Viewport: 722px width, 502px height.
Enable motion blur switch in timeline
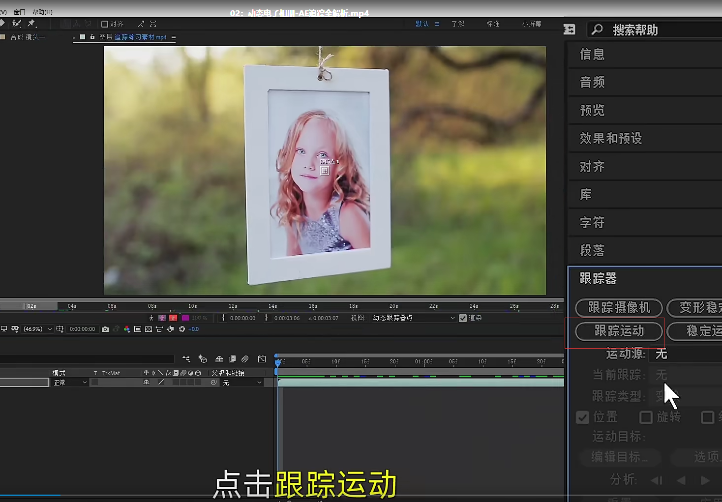pyautogui.click(x=245, y=359)
